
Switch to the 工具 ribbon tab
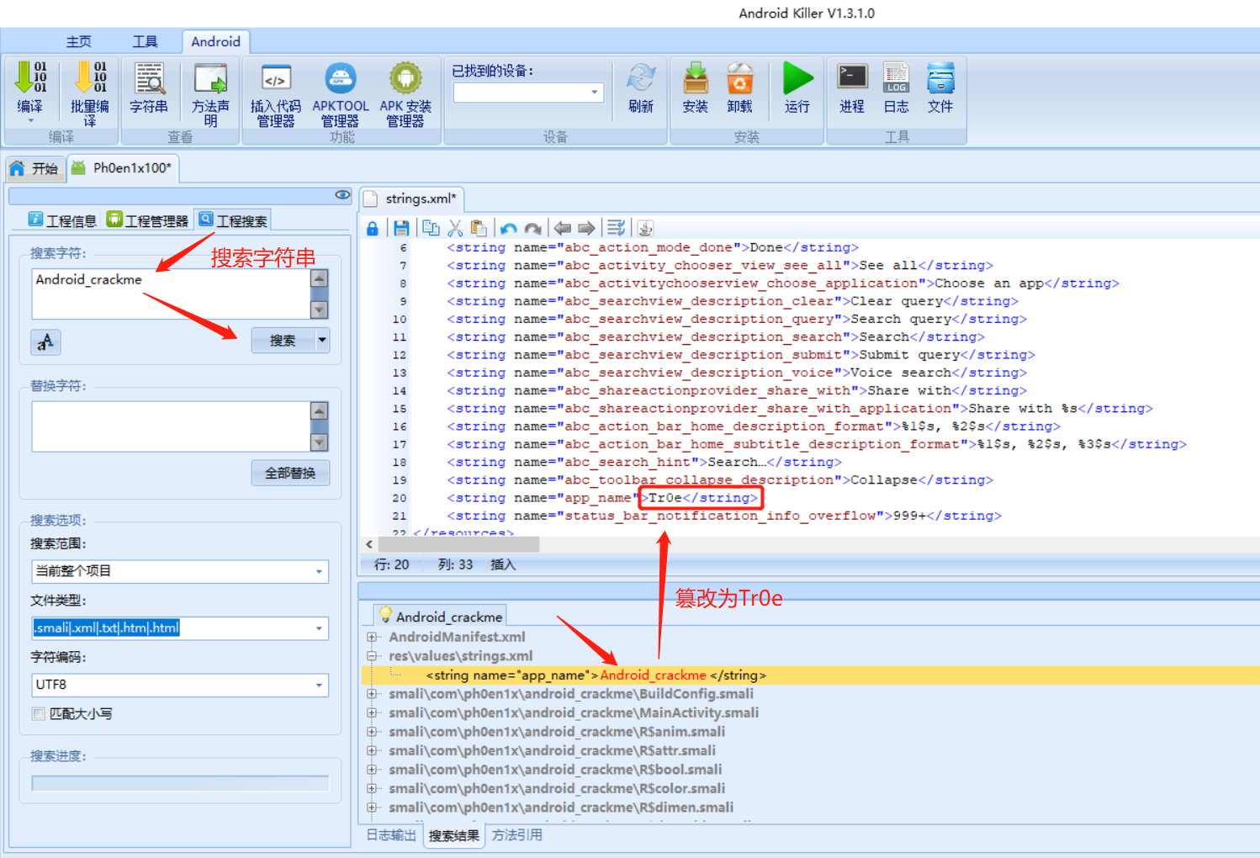pos(145,41)
